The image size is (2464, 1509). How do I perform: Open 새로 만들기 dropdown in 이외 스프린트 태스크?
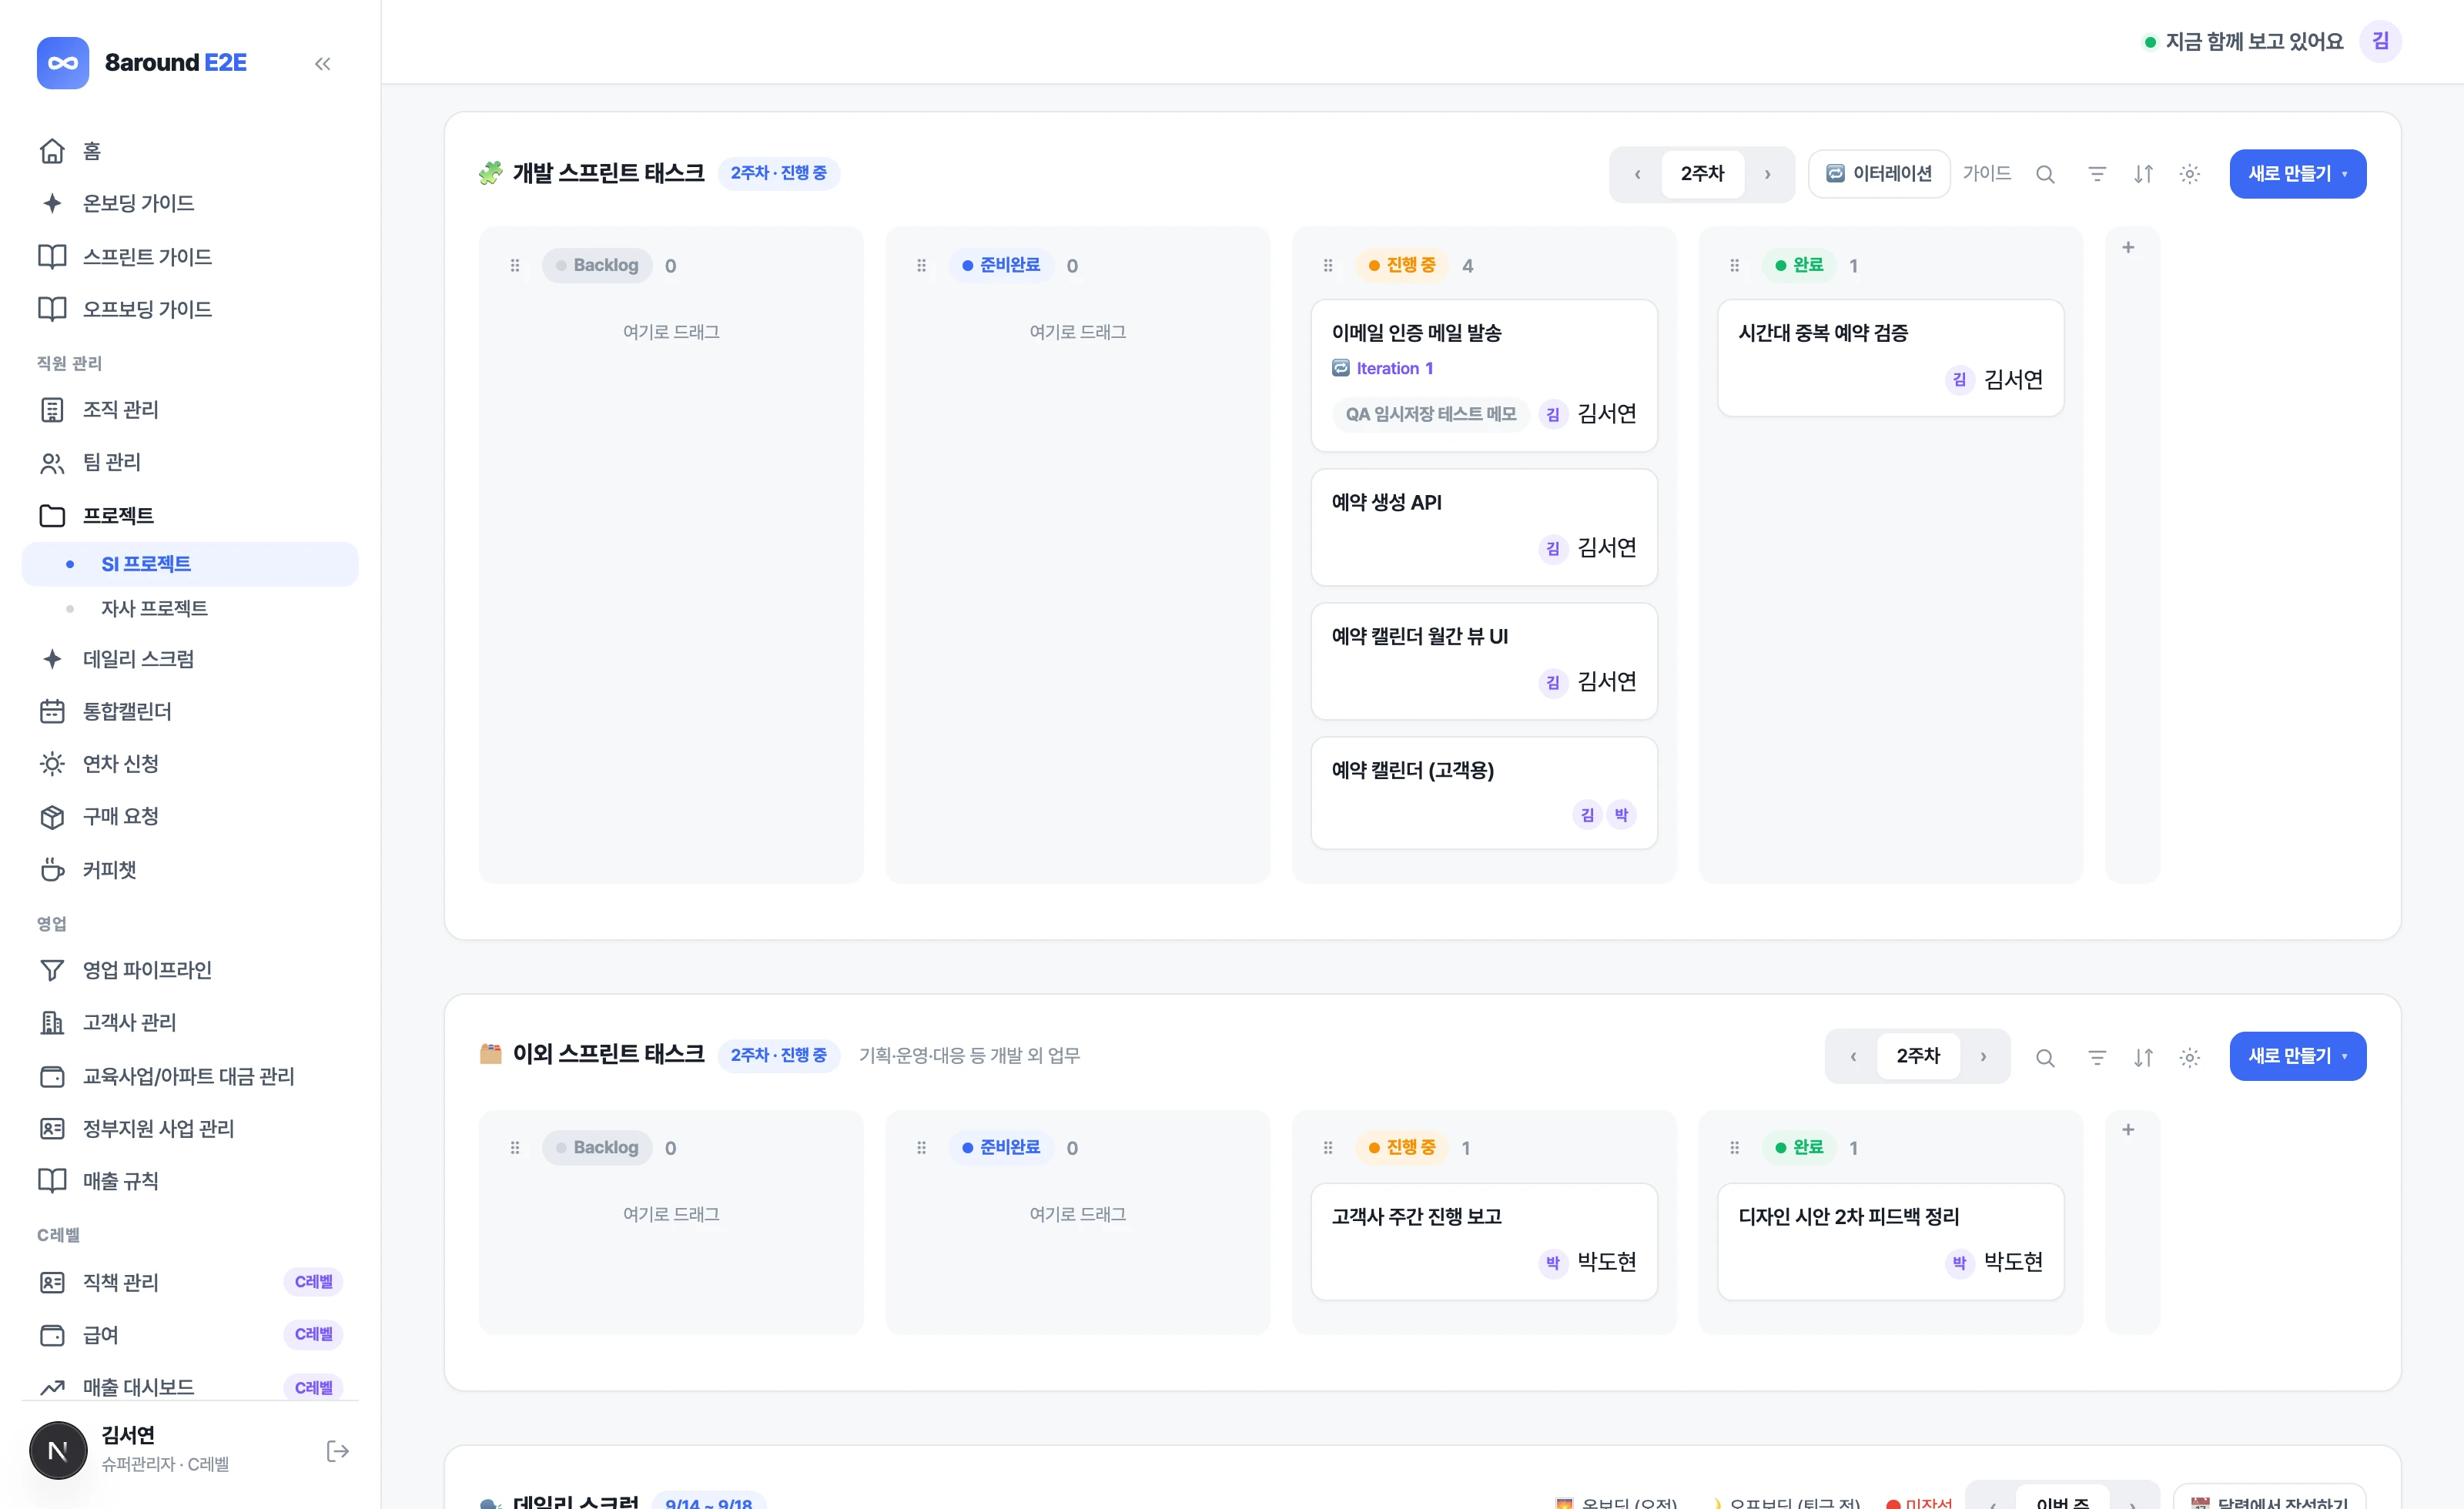click(x=2297, y=1056)
